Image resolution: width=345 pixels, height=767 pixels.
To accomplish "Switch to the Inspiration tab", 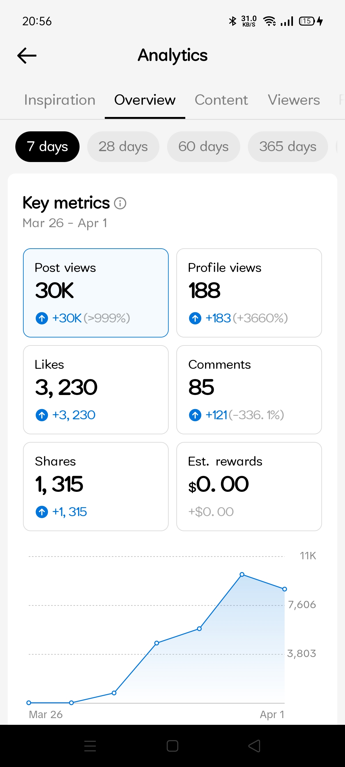I will coord(60,100).
